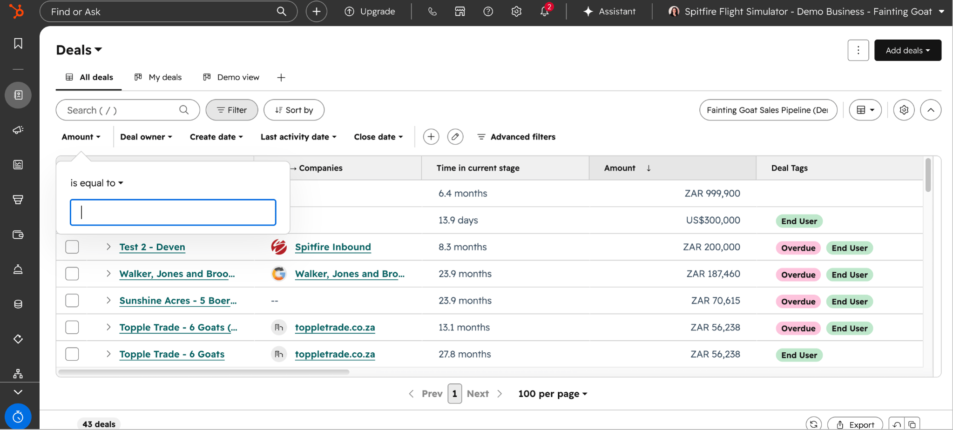Open the deals three-dot actions menu
Viewport: 953px width, 430px height.
tap(858, 50)
